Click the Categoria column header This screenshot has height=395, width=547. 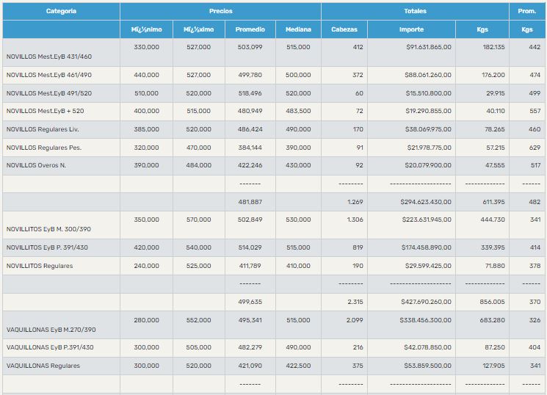point(61,12)
